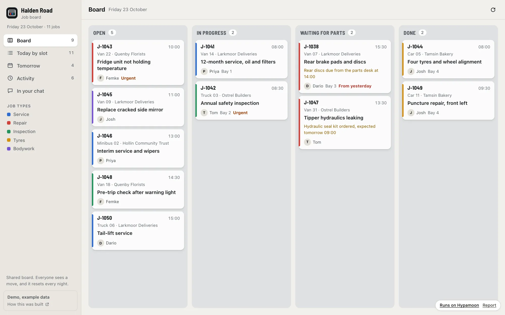Open the Tipper hydraulics leaking card
The image size is (505, 315).
point(345,123)
